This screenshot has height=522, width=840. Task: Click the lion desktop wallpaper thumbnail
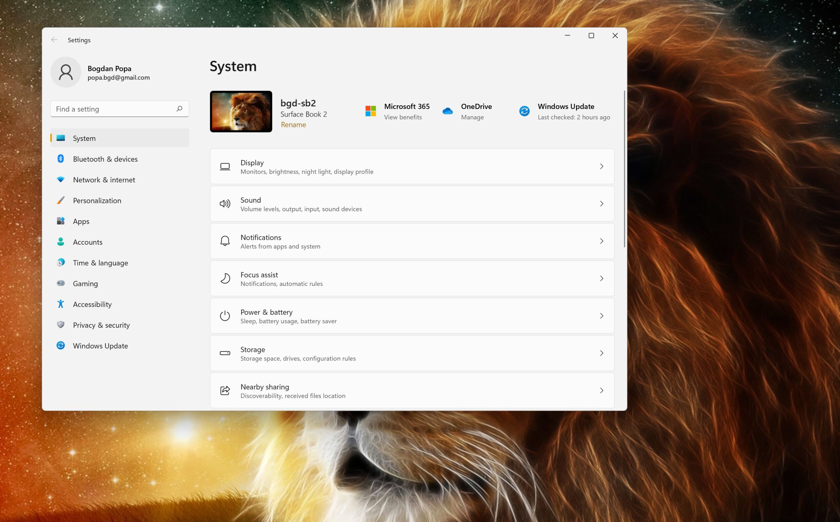241,111
